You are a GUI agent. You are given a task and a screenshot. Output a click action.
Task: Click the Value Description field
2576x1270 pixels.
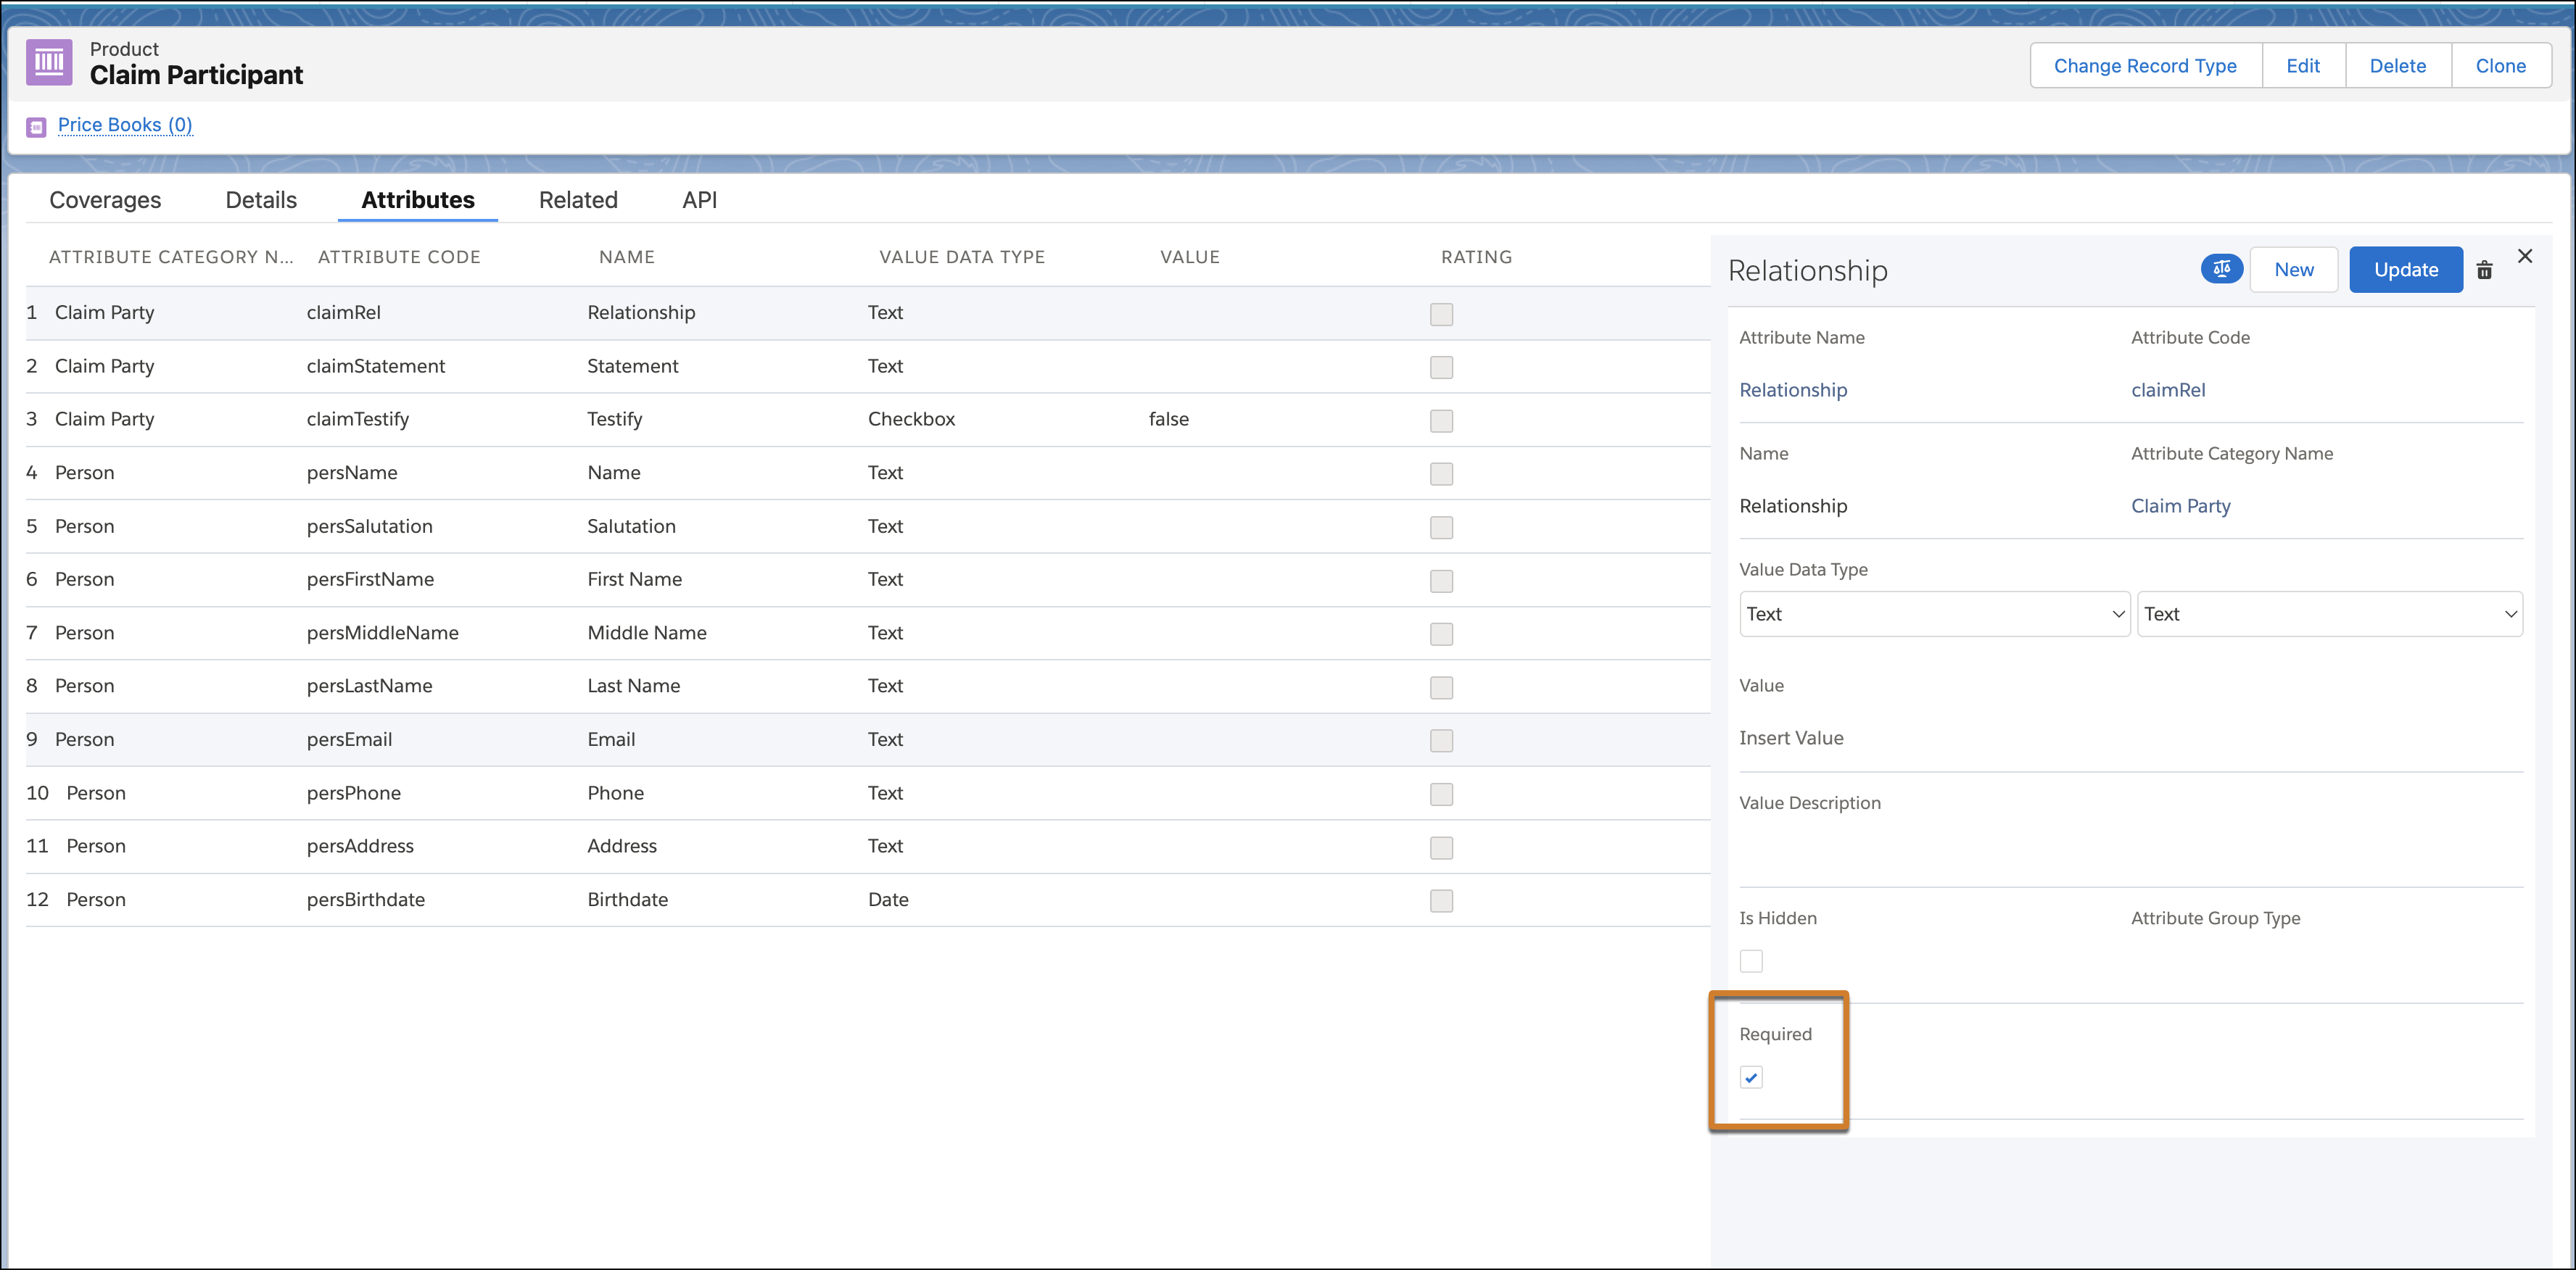coord(2131,855)
